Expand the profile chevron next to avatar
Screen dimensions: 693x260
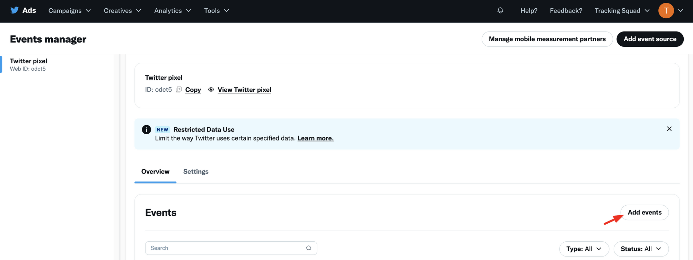[x=681, y=11]
